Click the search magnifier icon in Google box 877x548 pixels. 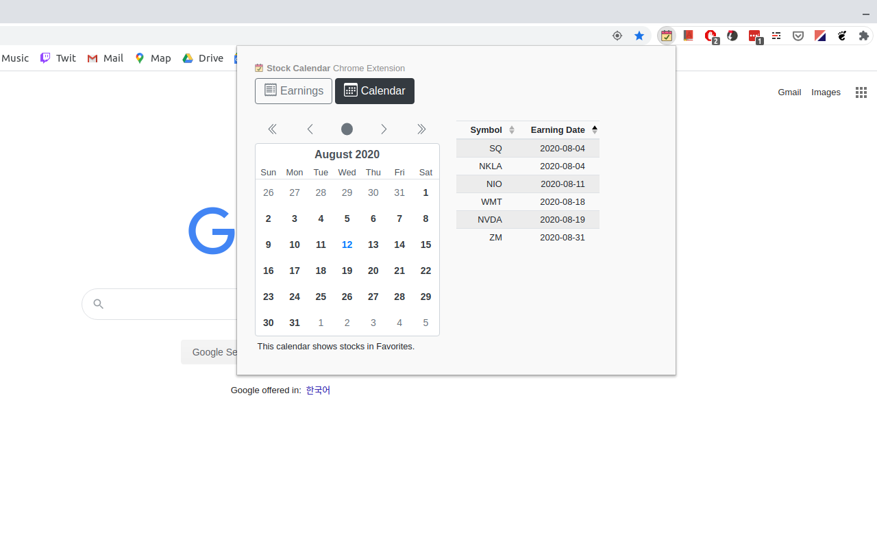(98, 303)
